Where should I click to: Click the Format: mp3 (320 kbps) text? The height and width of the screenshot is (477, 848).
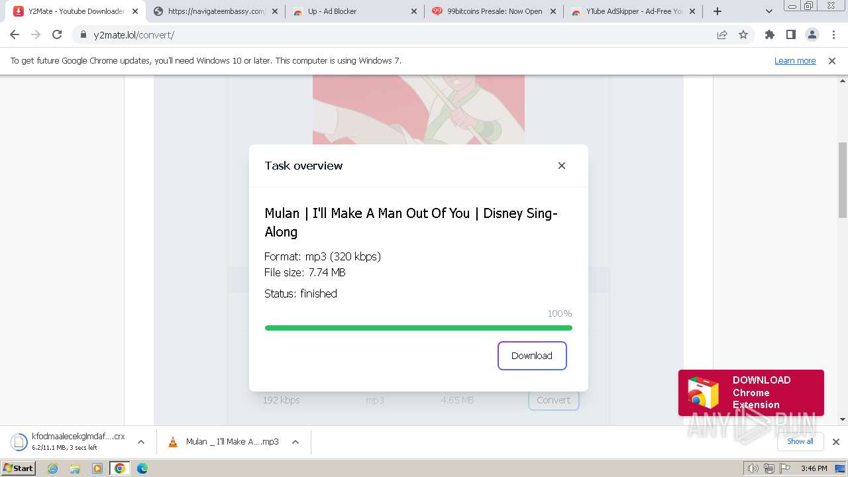[x=323, y=256]
